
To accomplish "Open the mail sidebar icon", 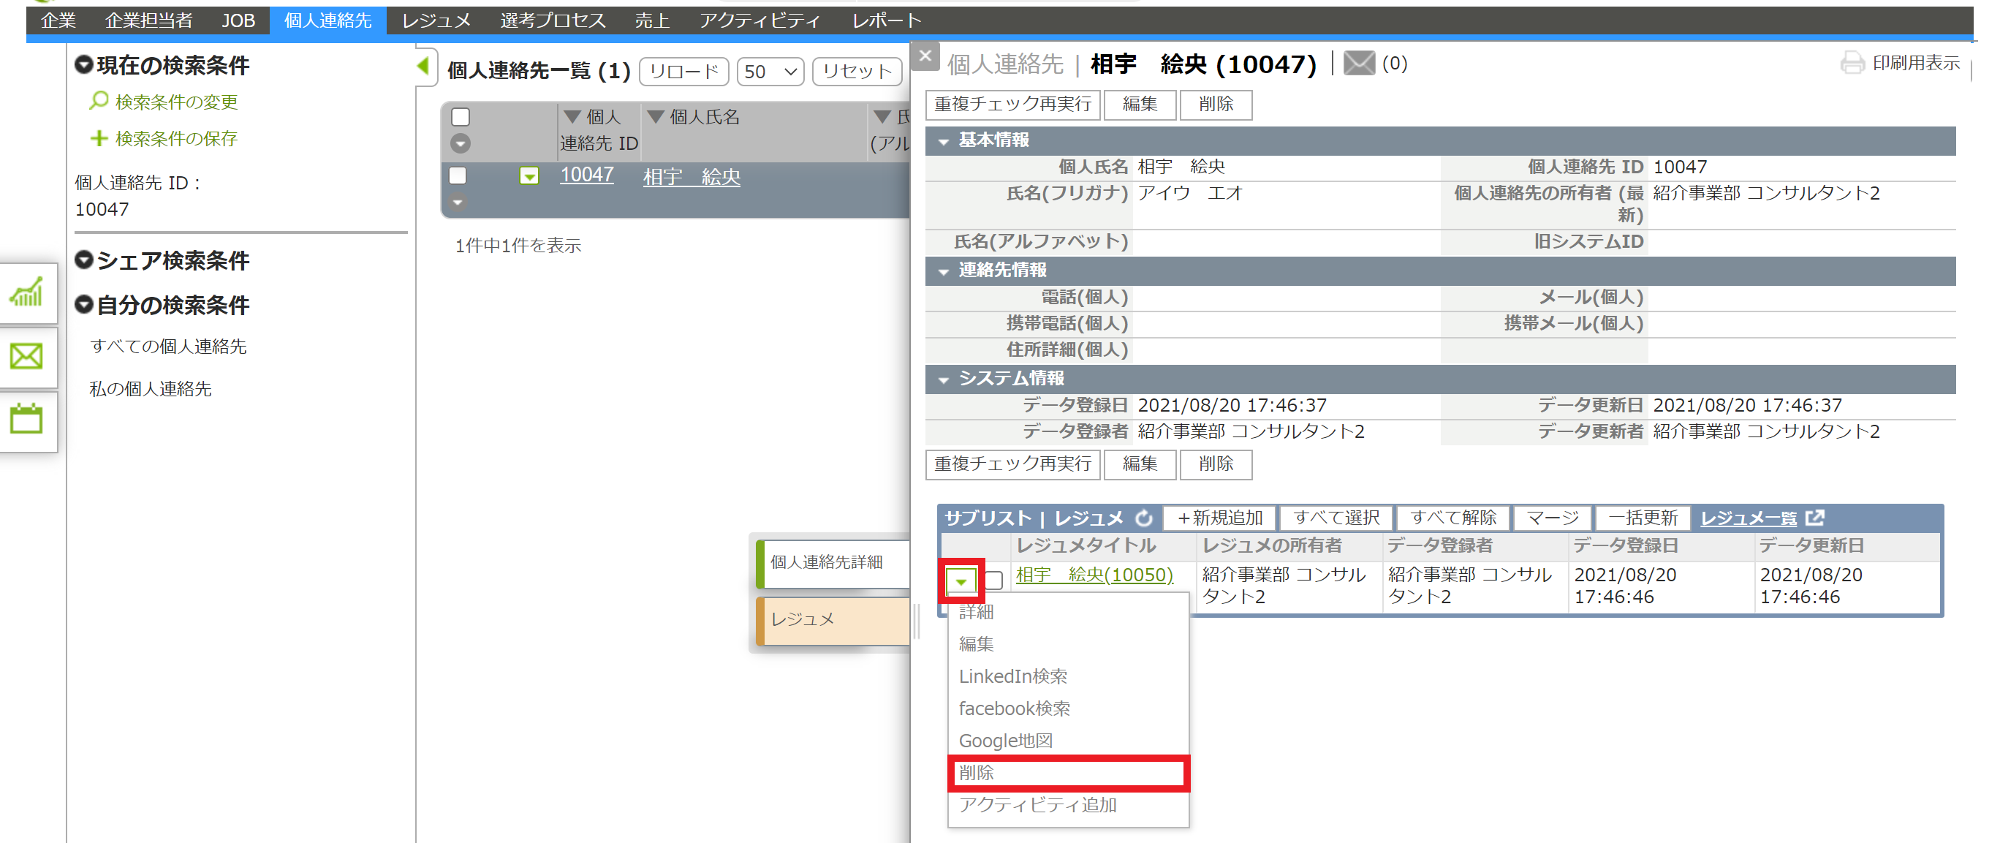I will point(26,356).
